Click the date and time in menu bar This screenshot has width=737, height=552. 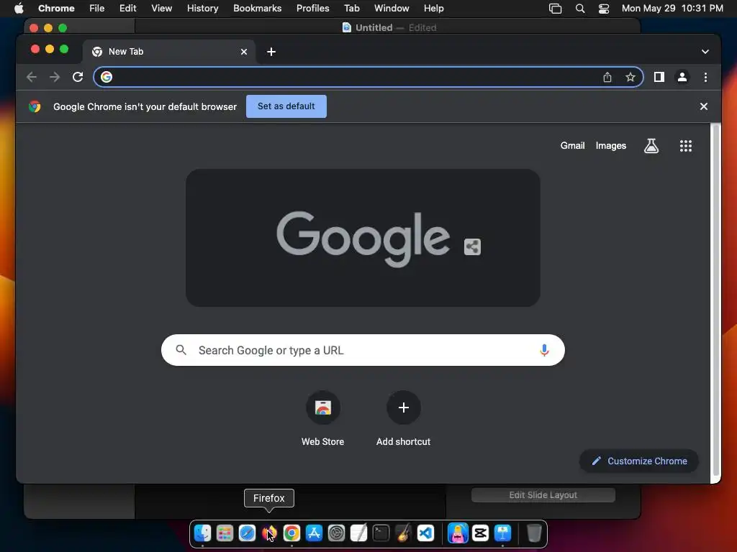[x=672, y=9]
